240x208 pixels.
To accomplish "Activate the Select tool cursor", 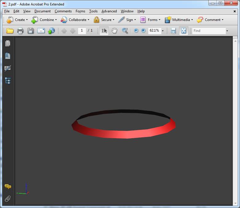I will 104,31.
